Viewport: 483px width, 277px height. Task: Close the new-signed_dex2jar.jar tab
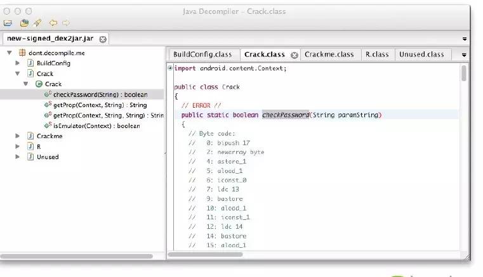coord(103,39)
